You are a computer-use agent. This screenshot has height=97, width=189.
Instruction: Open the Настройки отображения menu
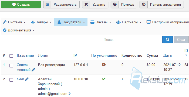168,22
